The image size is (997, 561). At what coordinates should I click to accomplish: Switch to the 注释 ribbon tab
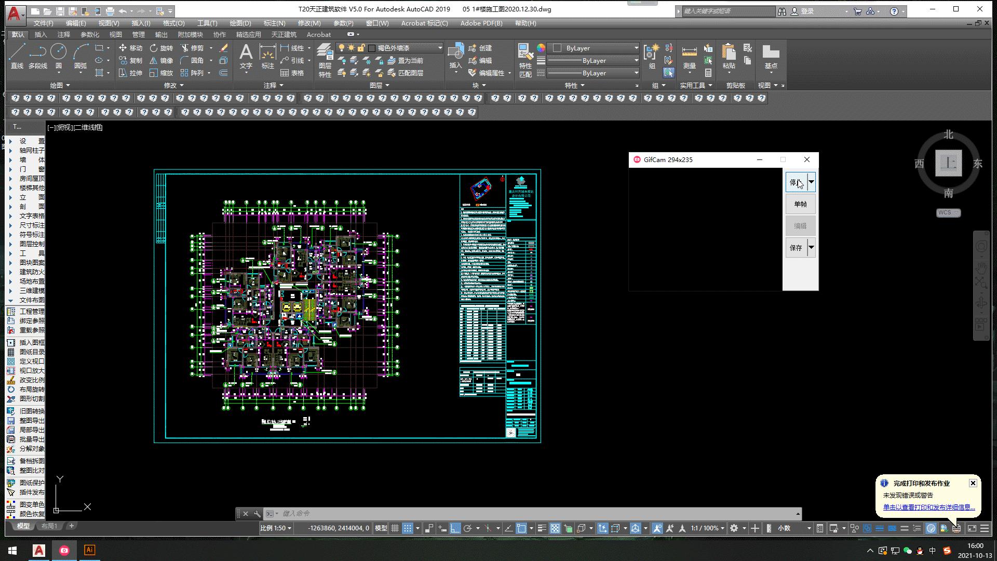(63, 35)
